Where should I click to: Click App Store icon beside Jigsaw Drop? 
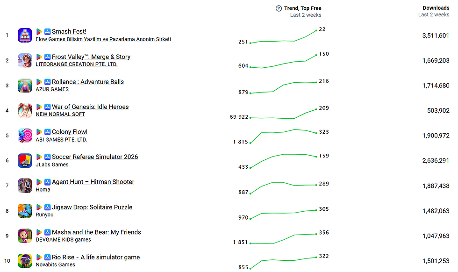(47, 207)
